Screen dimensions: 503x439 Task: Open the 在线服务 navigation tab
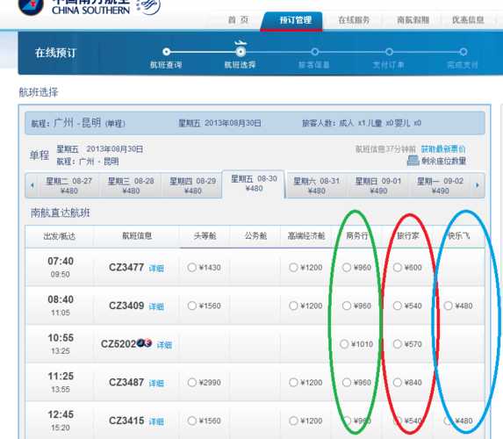click(354, 20)
